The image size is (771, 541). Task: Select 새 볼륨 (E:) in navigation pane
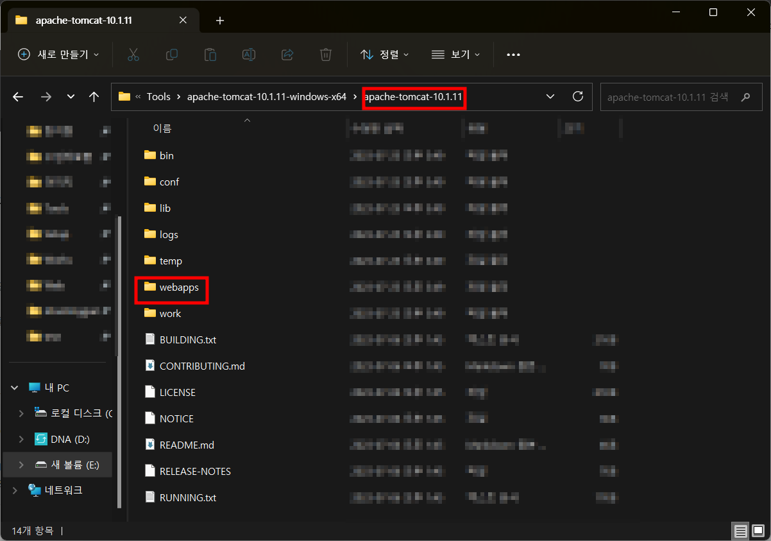[67, 465]
